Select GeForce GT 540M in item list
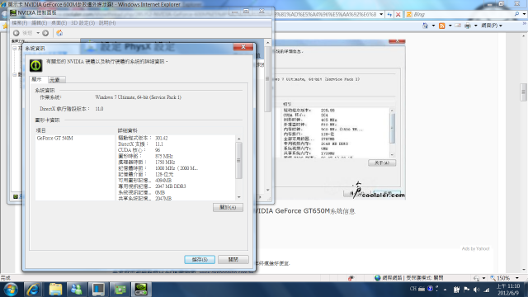The image size is (528, 297). 55,138
